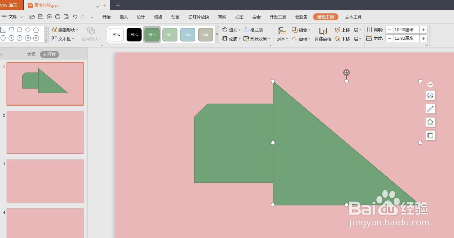This screenshot has width=454, height=238.
Task: Open the Group (组合) dropdown
Action: pos(301,30)
